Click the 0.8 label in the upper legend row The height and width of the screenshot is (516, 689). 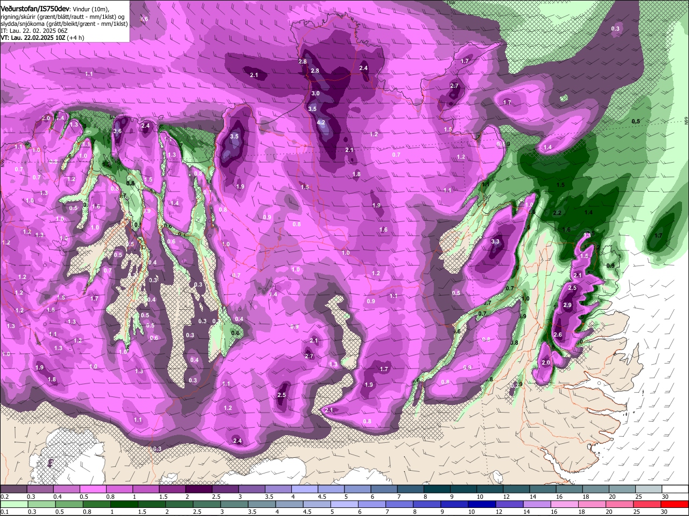click(110, 496)
